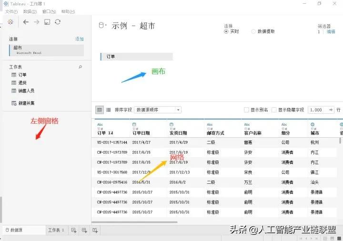Switch to the data grid preview view icon

pos(100,110)
